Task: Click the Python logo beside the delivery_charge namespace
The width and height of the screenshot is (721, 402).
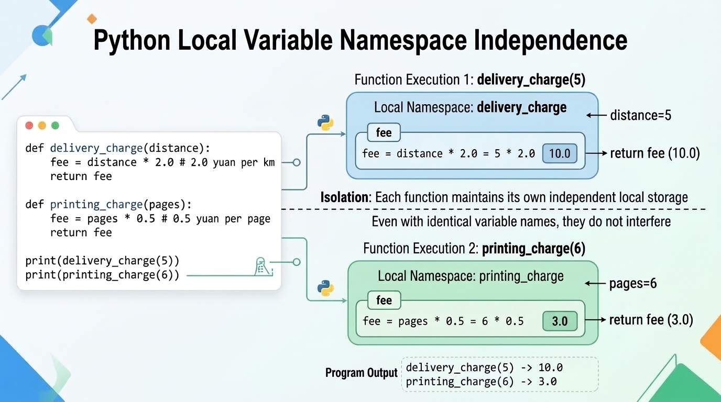Action: click(325, 123)
